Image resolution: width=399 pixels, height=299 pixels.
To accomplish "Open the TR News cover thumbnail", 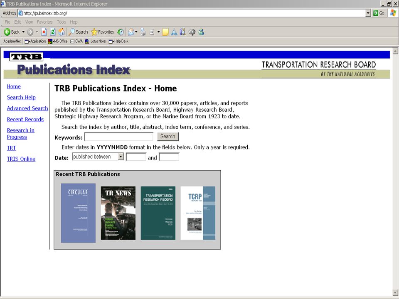I will click(x=118, y=213).
